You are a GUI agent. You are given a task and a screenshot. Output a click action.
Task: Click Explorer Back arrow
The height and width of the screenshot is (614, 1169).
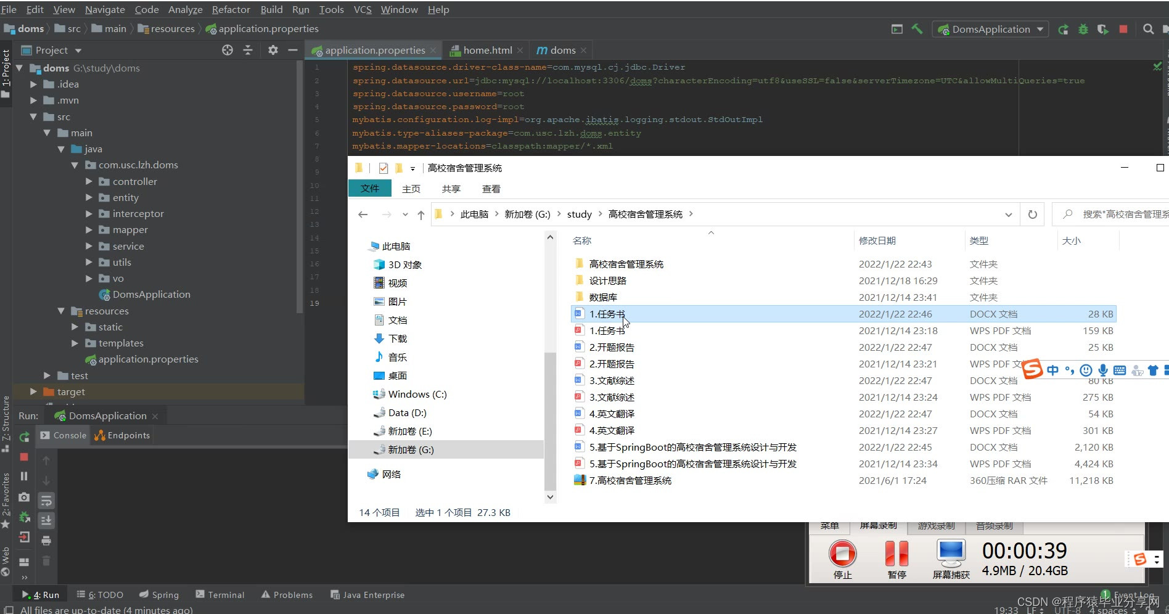coord(363,215)
